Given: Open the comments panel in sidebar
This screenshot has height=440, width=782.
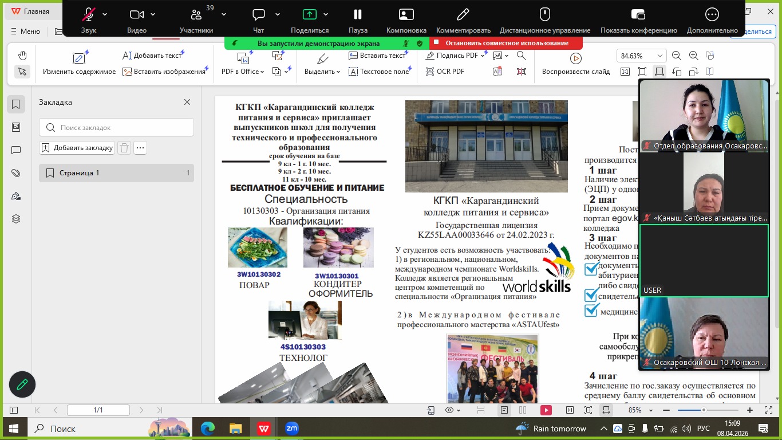Looking at the screenshot, I should (16, 150).
